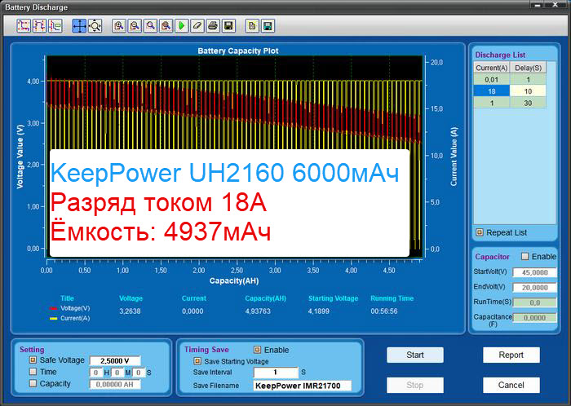Select the 18 A row in Discharge List
This screenshot has height=406, width=571.
point(492,91)
